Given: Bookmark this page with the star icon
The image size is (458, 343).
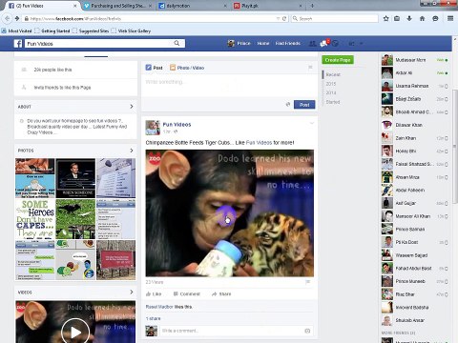Looking at the screenshot, I should tap(386, 19).
